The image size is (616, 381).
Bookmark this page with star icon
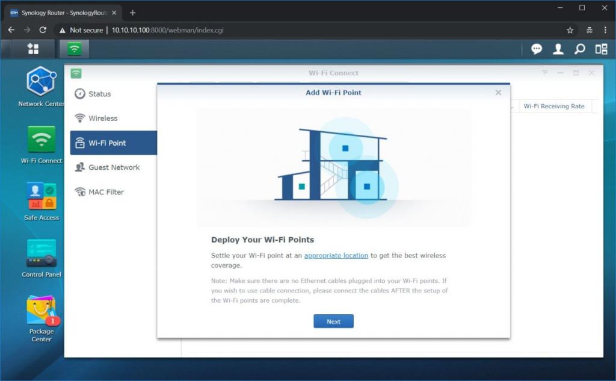(570, 30)
